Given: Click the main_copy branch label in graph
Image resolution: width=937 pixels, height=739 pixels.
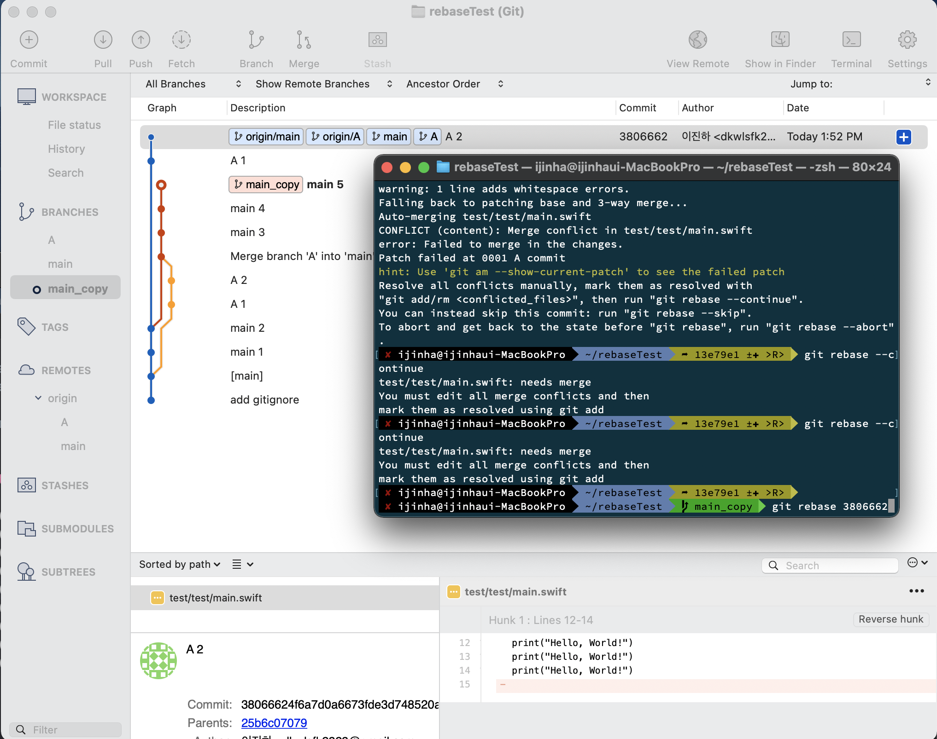Looking at the screenshot, I should 266,185.
